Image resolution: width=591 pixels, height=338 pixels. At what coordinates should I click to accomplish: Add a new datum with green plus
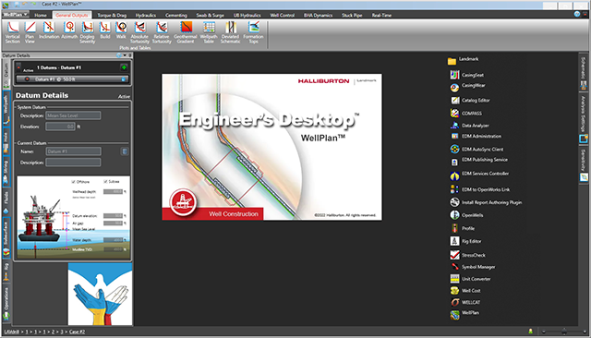124,67
